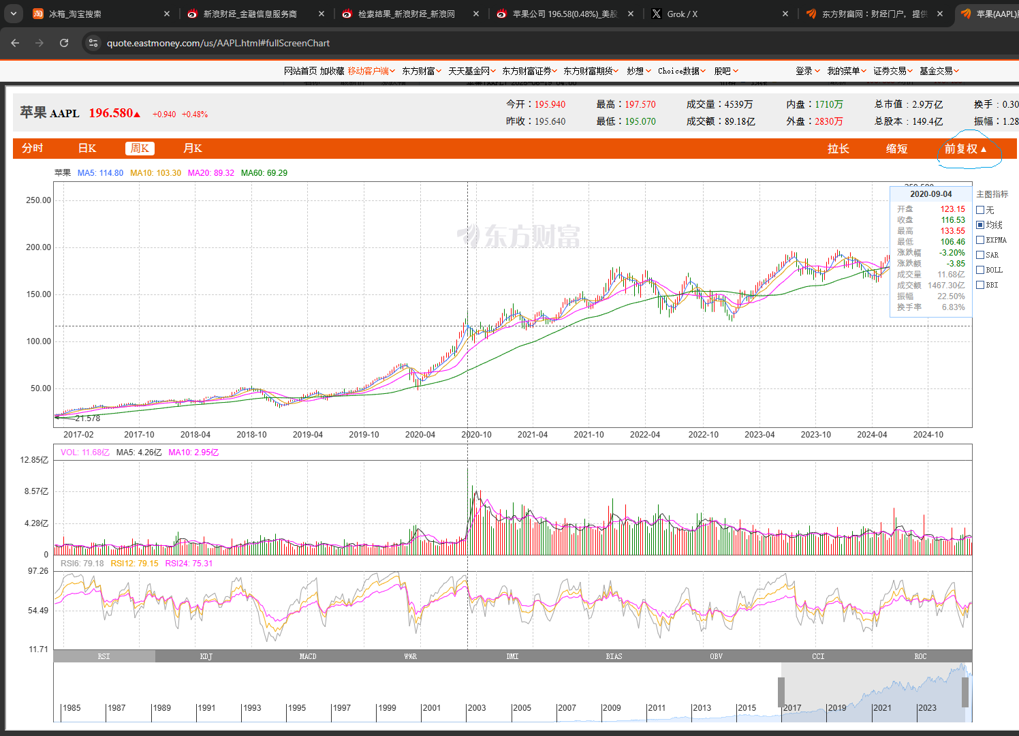
Task: Close the 冰箱_淘宝搜索 tab
Action: 167,14
